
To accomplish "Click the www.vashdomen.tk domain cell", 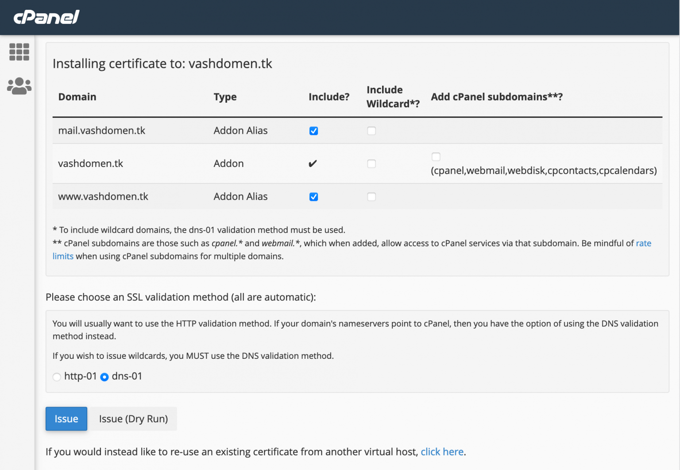I will tap(103, 197).
